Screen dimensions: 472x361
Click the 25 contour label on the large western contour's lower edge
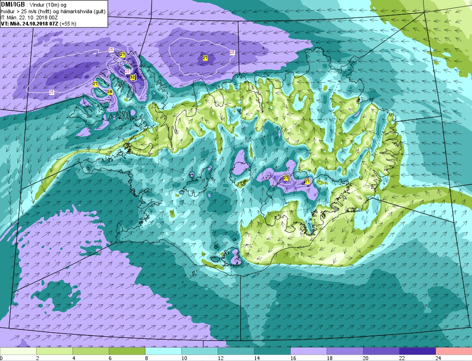[x=51, y=92]
